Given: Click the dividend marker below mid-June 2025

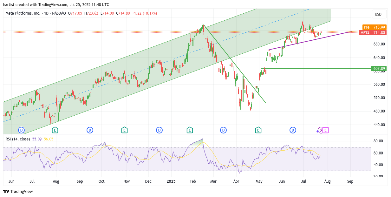Looking at the screenshot, I should click(293, 130).
